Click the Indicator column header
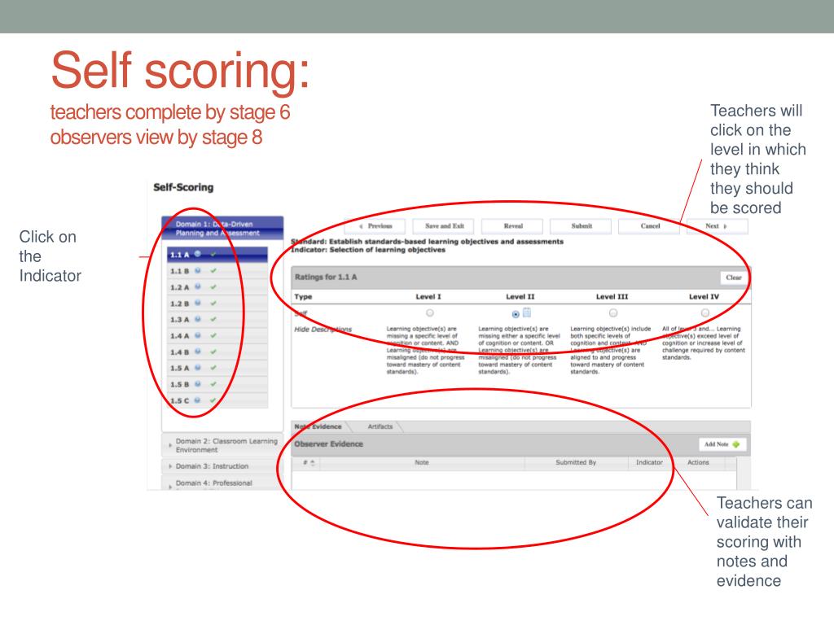Screen dimensions: 834x625 point(649,462)
